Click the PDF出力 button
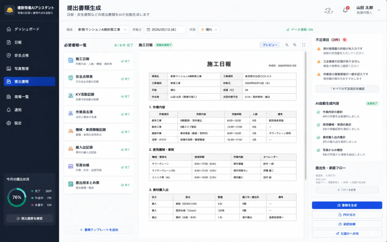 pyautogui.click(x=347, y=215)
